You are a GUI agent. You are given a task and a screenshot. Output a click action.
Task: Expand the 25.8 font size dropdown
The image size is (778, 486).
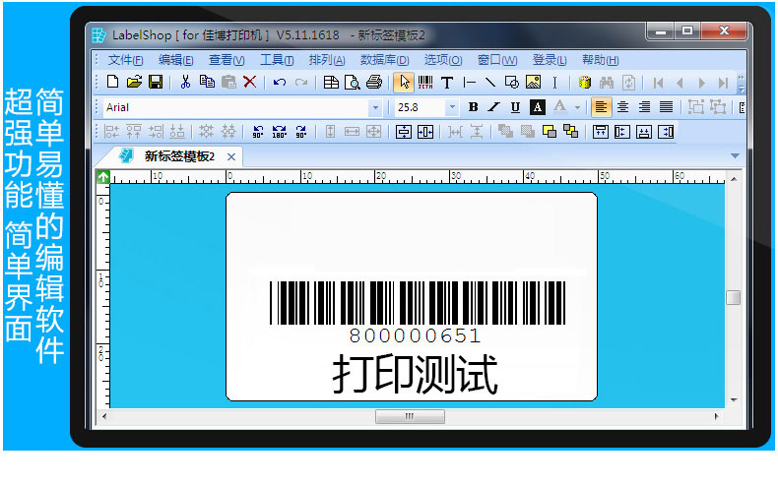[x=452, y=107]
